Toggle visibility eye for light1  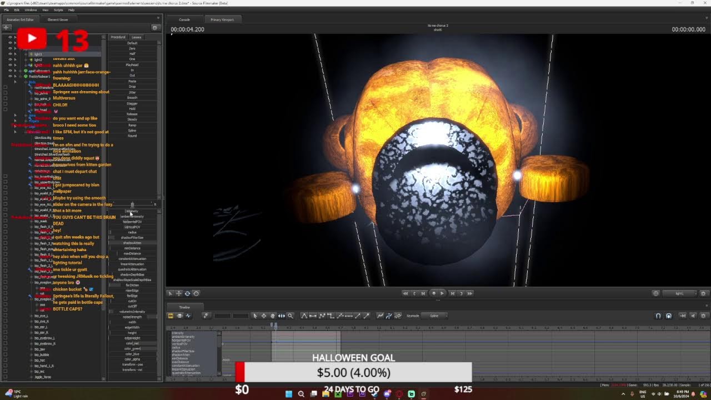click(x=10, y=54)
